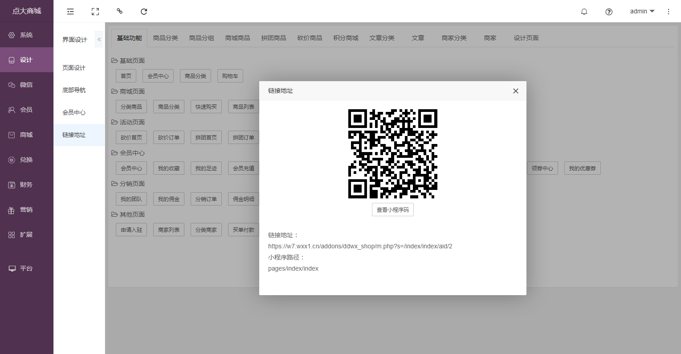The image size is (681, 354).
Task: Click the 我的佣金 button
Action: click(169, 199)
